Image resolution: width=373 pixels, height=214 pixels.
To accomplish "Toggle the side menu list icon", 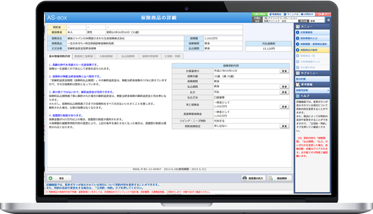I will (x=328, y=20).
